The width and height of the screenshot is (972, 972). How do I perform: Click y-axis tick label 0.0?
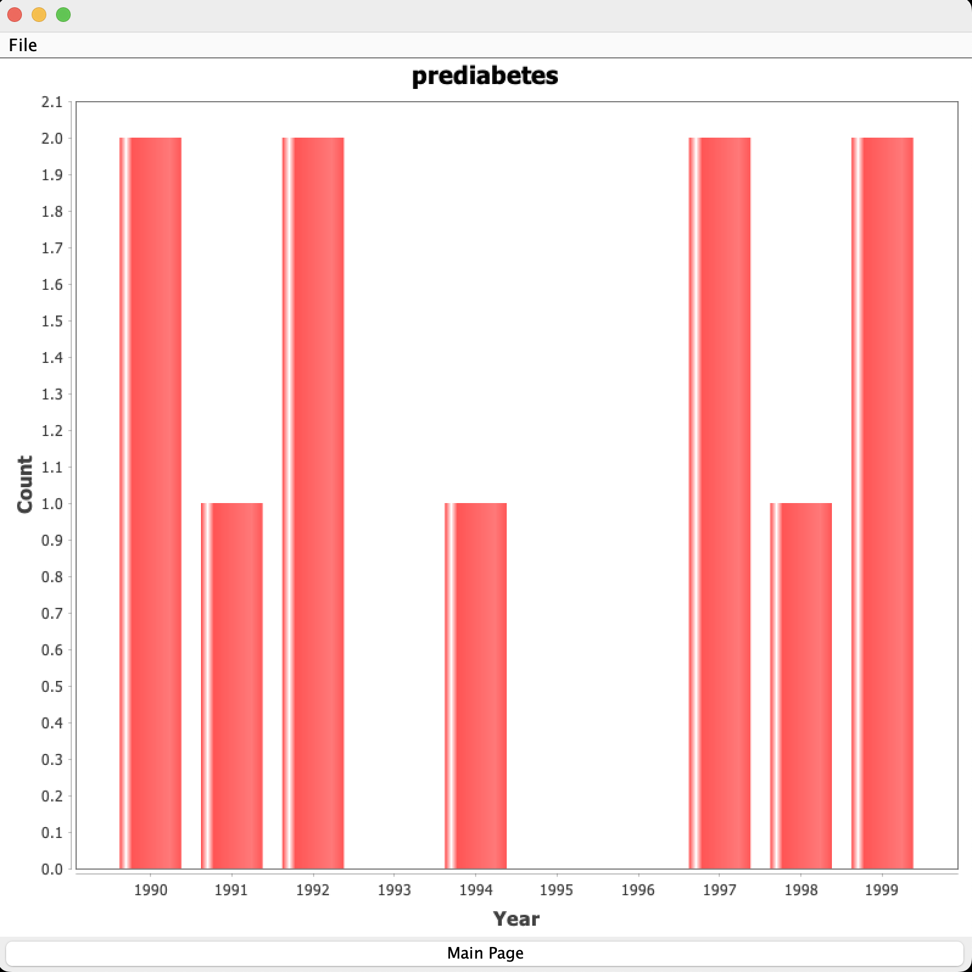click(52, 869)
